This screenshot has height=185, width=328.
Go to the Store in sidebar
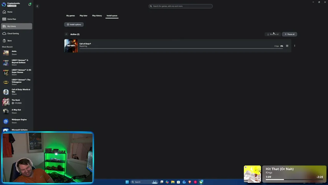16,41
